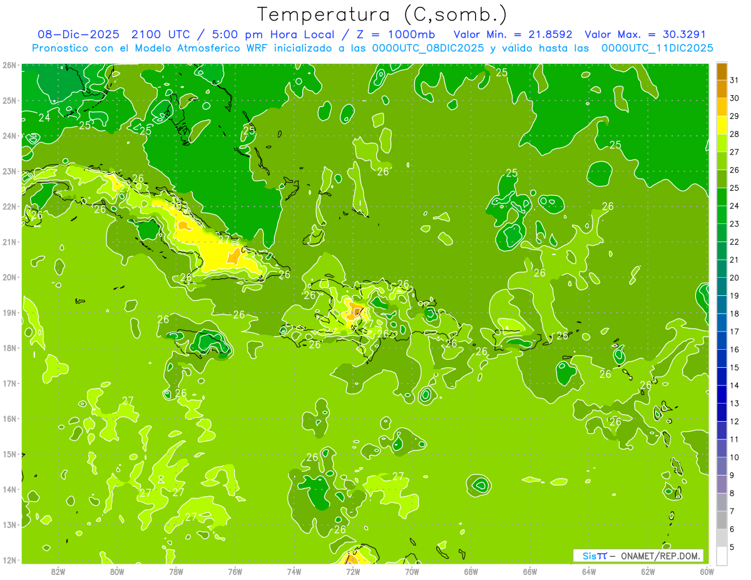The image size is (751, 580).
Task: Click the '64W' longitude axis label
Action: click(589, 571)
